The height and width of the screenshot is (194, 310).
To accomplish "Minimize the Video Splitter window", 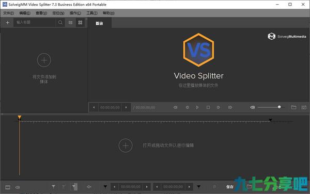I will 277,4.
